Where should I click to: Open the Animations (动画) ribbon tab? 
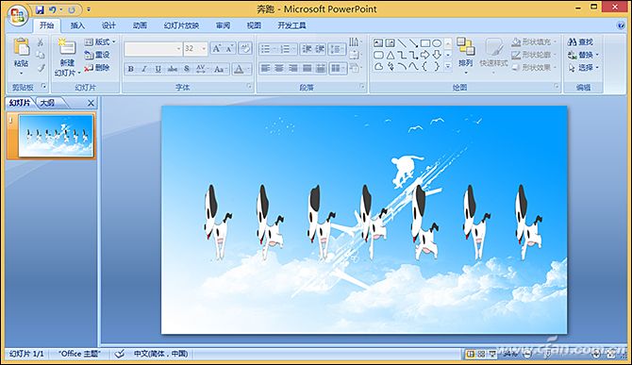(140, 25)
